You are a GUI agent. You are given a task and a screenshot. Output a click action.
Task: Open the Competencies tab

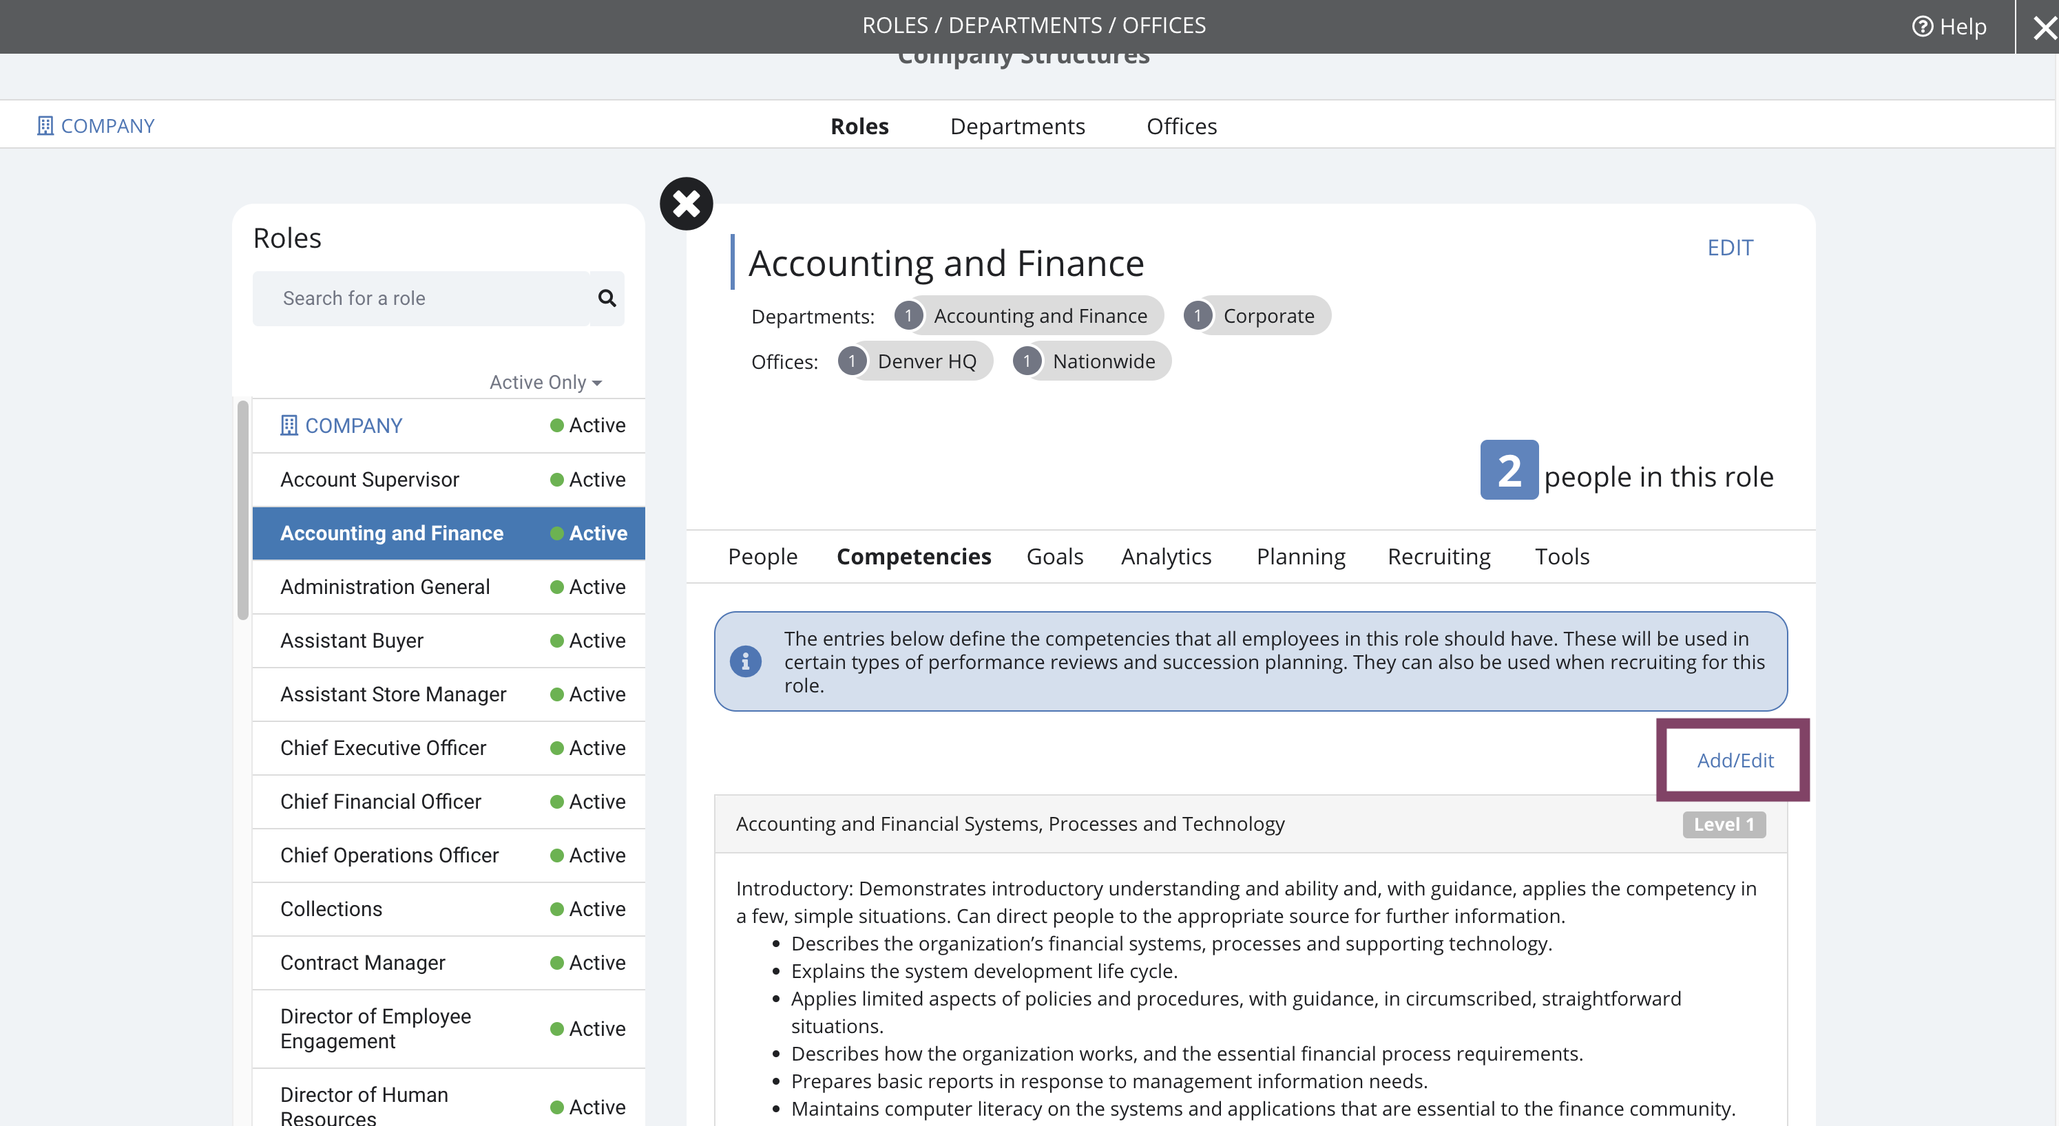coord(914,556)
